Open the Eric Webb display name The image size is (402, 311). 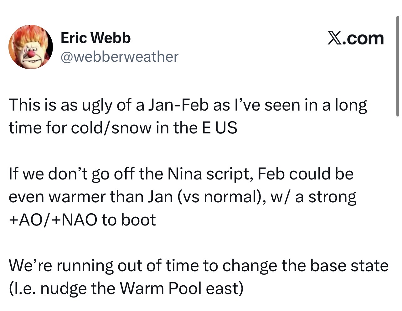pyautogui.click(x=95, y=38)
